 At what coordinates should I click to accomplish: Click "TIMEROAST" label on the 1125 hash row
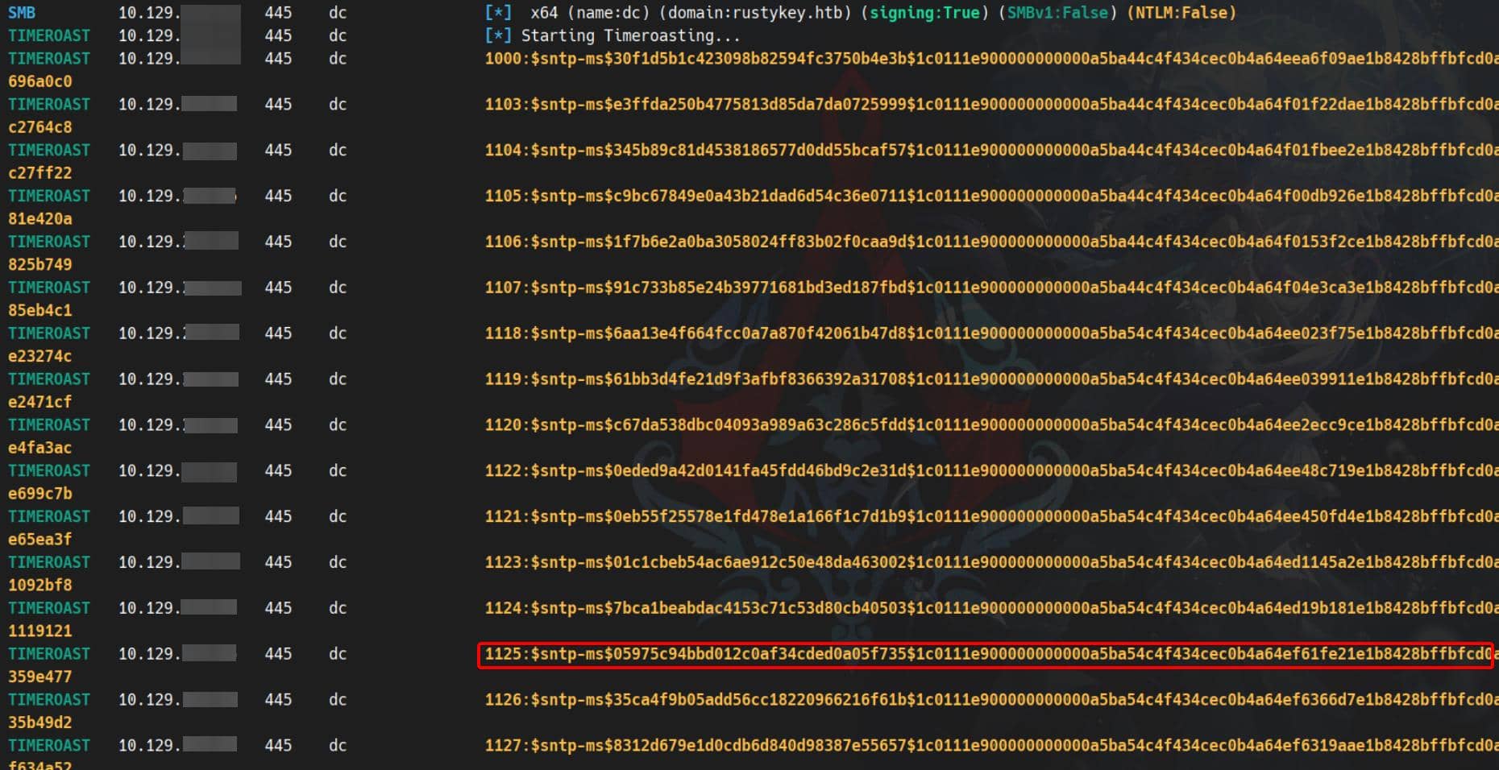(49, 654)
